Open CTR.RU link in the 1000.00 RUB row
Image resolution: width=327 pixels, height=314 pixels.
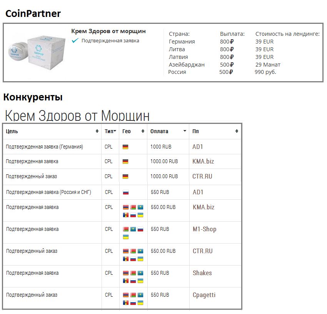click(x=202, y=176)
